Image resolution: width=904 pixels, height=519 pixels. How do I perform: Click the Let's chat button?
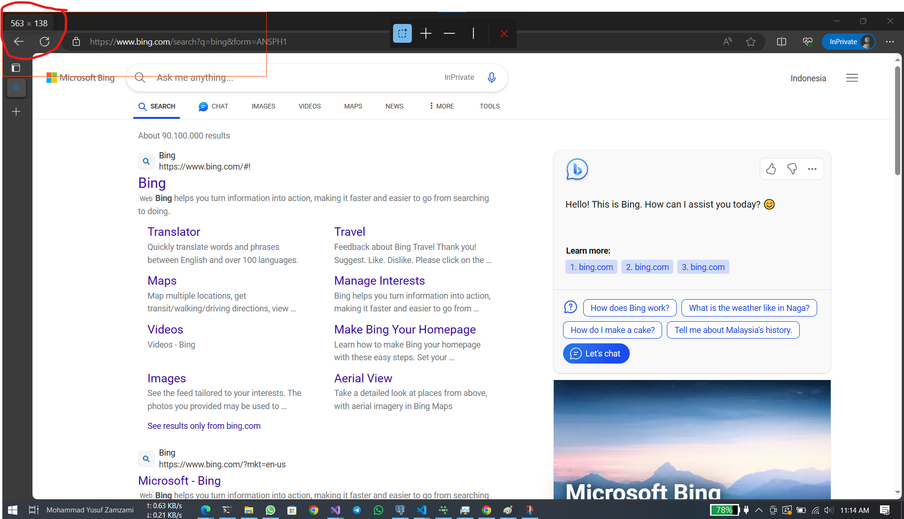596,354
